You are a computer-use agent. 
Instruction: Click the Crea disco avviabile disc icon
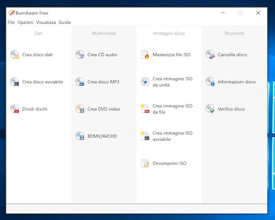point(14,81)
